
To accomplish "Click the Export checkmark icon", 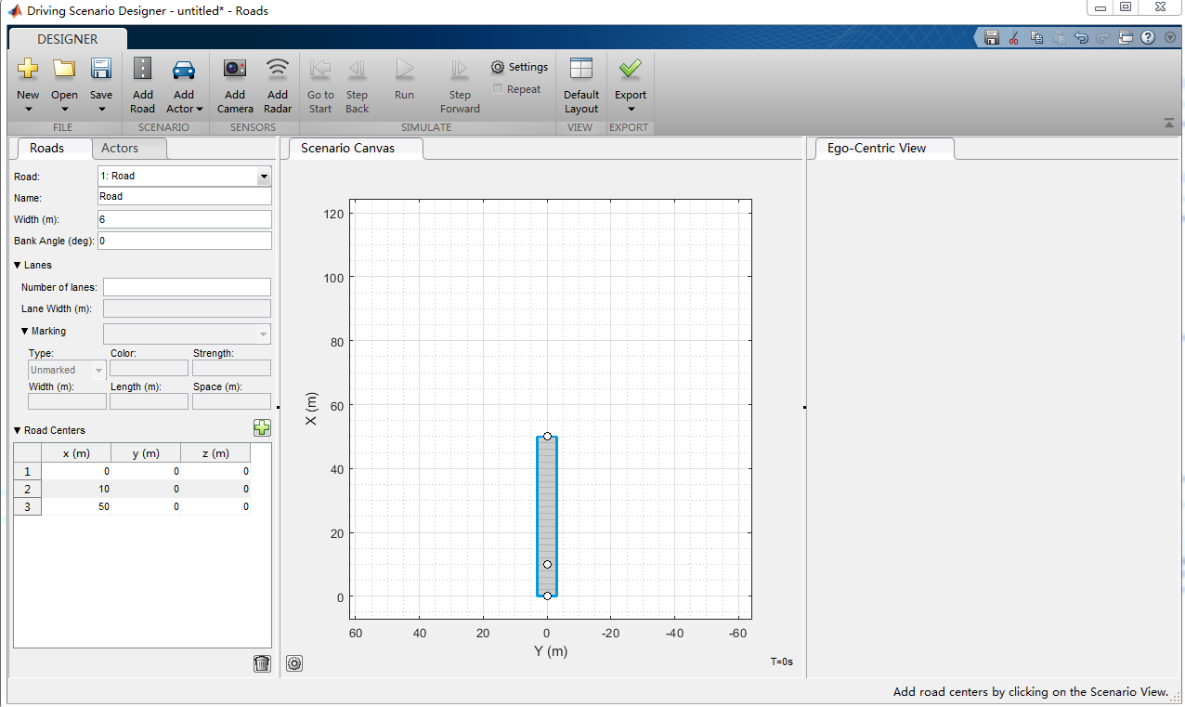I will [631, 69].
